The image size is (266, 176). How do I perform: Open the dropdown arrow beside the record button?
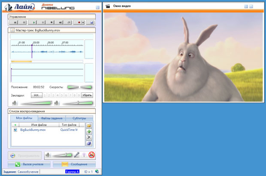click(x=83, y=23)
